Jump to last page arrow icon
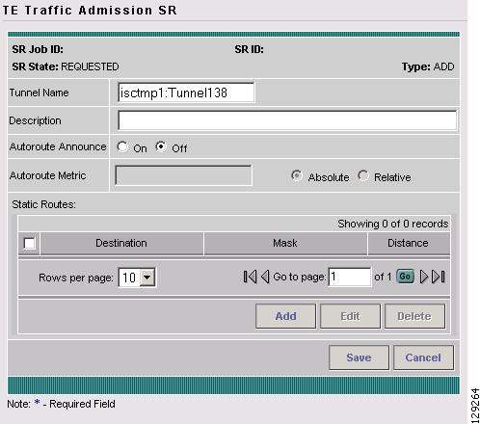480x424 pixels. [x=439, y=277]
